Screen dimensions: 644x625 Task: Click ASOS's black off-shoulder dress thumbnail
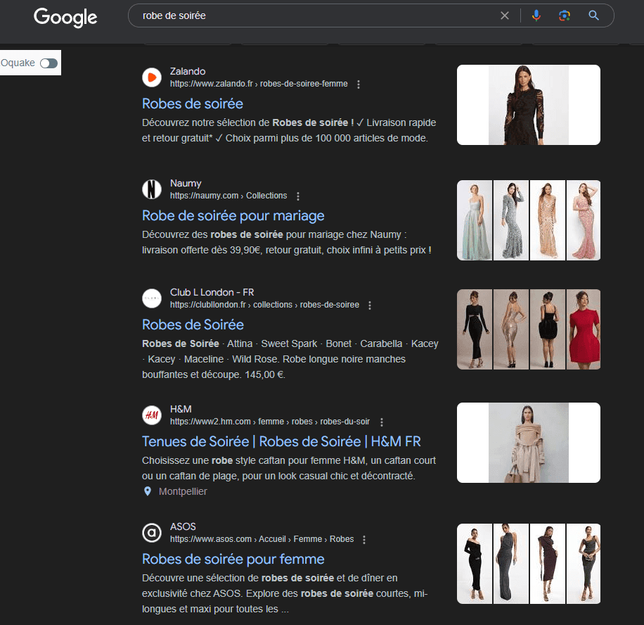point(475,564)
